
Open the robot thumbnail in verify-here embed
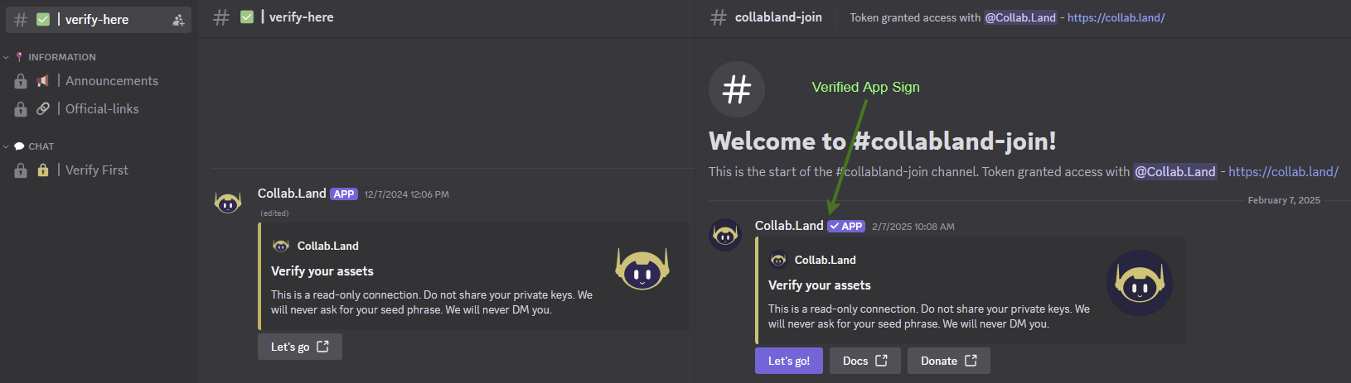(642, 268)
